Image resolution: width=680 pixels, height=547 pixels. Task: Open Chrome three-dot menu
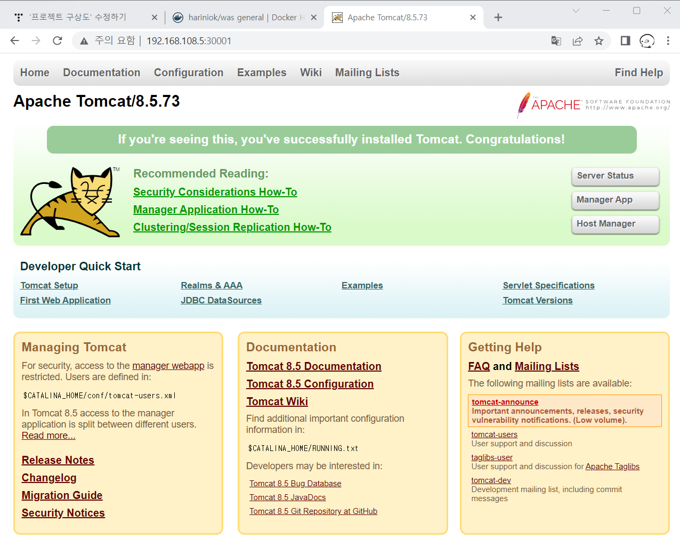click(668, 41)
